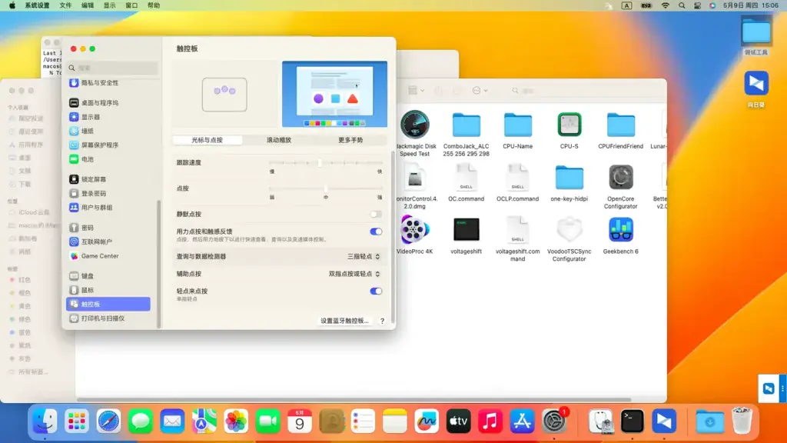Image resolution: width=787 pixels, height=443 pixels.
Task: Switch to 光标与点按 tab
Action: (x=208, y=140)
